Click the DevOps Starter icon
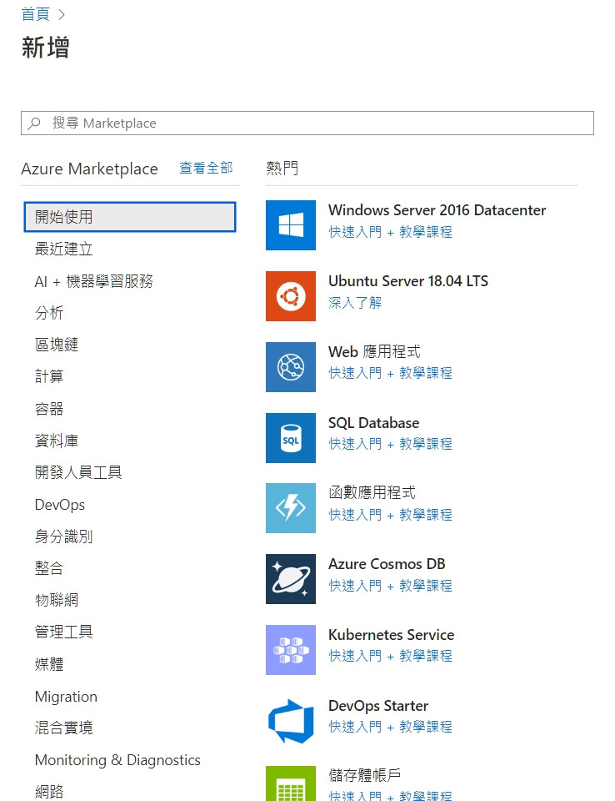Image resolution: width=615 pixels, height=801 pixels. 290,721
